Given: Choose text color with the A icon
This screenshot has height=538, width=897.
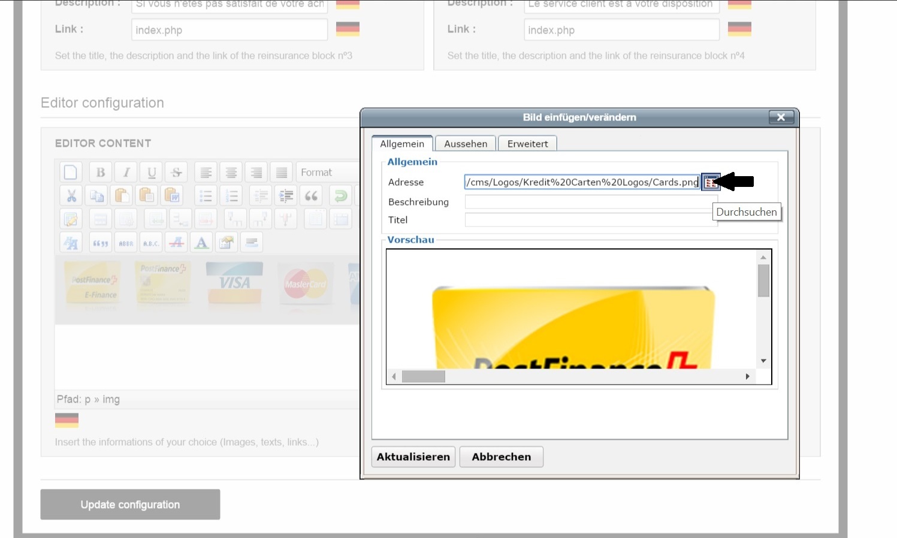Looking at the screenshot, I should 202,243.
